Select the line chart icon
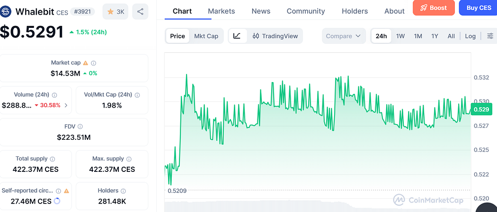 pos(237,36)
